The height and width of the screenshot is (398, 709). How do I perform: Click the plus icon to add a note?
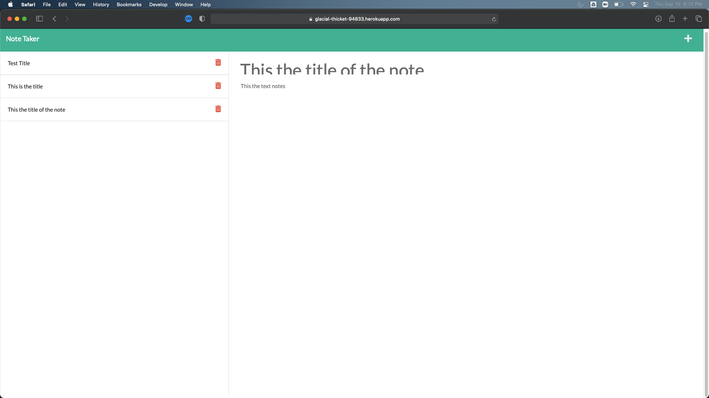689,38
